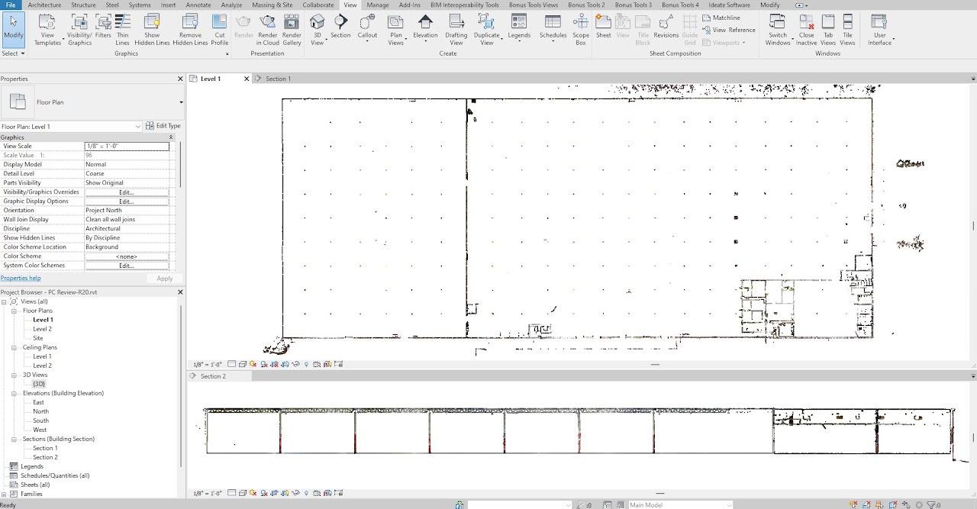Toggle Tile Views window arrangement
977x509 pixels.
click(x=847, y=29)
